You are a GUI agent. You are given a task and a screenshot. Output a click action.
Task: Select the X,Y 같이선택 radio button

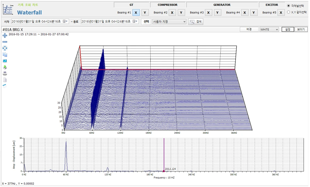[288, 12]
